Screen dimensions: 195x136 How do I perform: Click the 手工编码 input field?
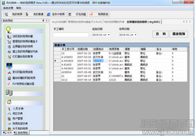(x=71, y=35)
